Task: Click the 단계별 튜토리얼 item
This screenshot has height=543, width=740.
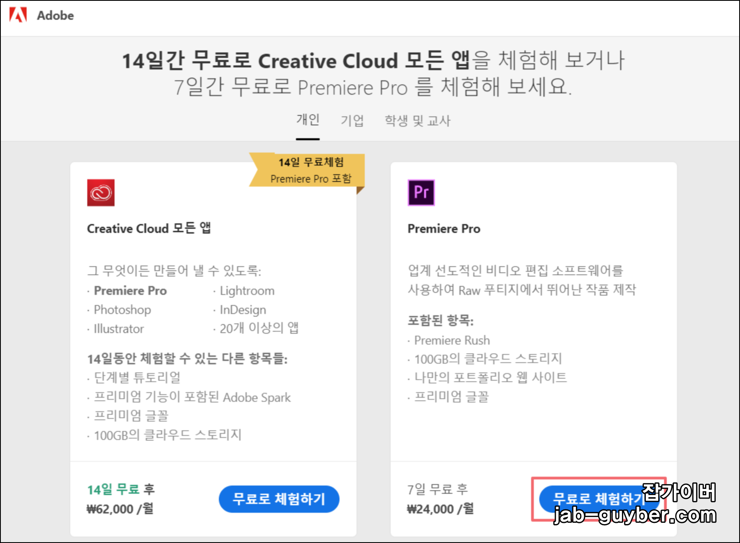Action: (x=137, y=377)
